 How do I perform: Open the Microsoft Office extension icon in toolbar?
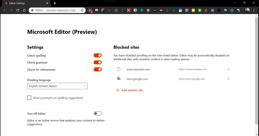(x=116, y=10)
